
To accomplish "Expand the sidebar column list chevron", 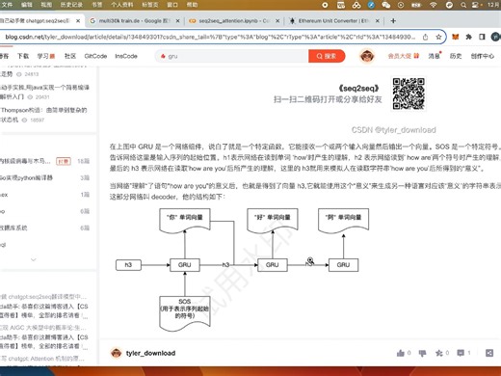I will click(34, 259).
